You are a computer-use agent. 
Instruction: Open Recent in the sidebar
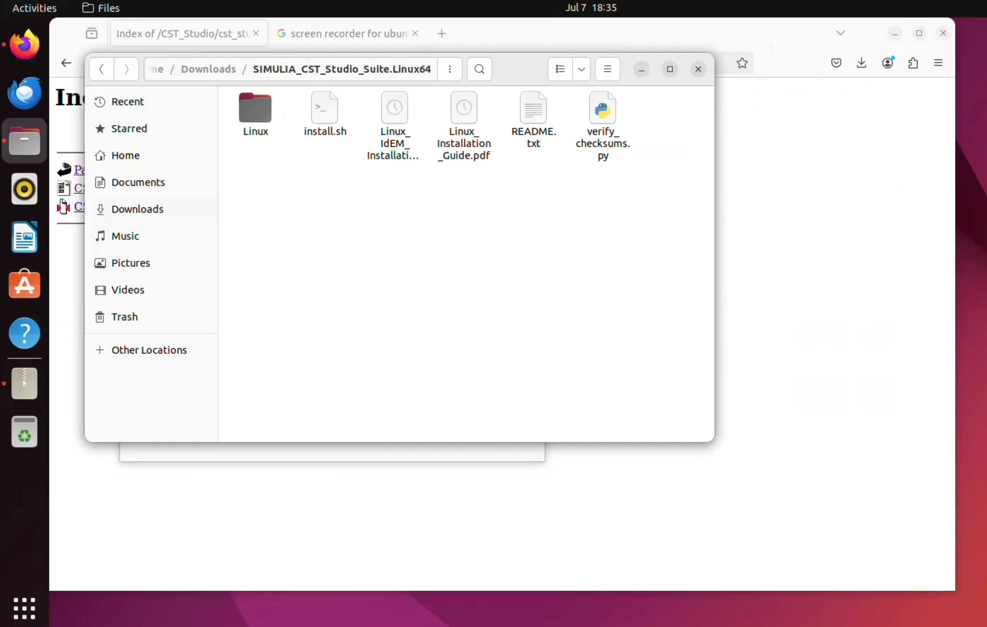point(151,102)
